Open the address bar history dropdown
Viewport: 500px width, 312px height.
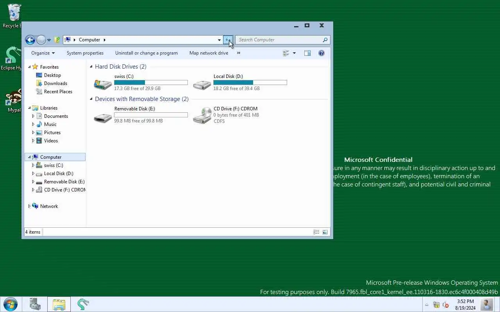click(219, 40)
